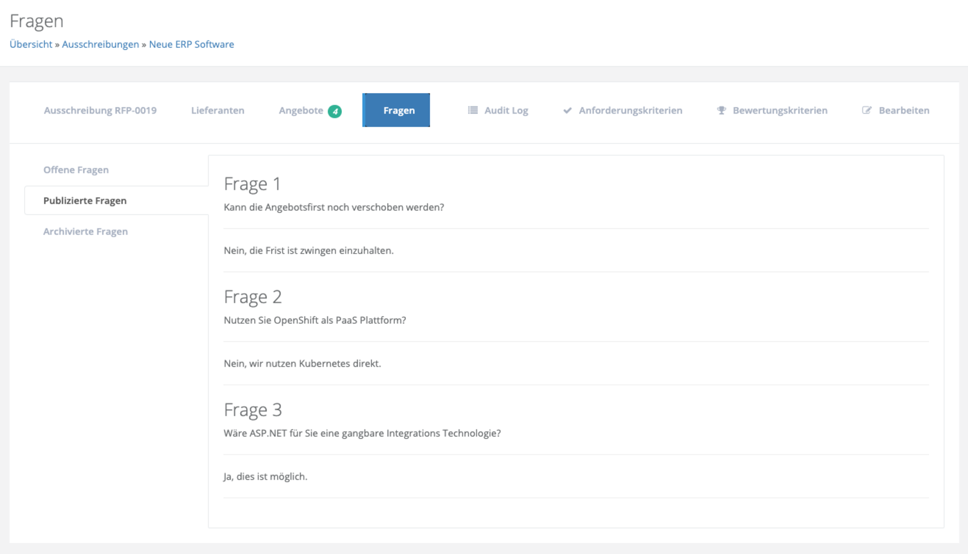Click the list icon beside Audit Log
The width and height of the screenshot is (968, 554).
pos(473,111)
